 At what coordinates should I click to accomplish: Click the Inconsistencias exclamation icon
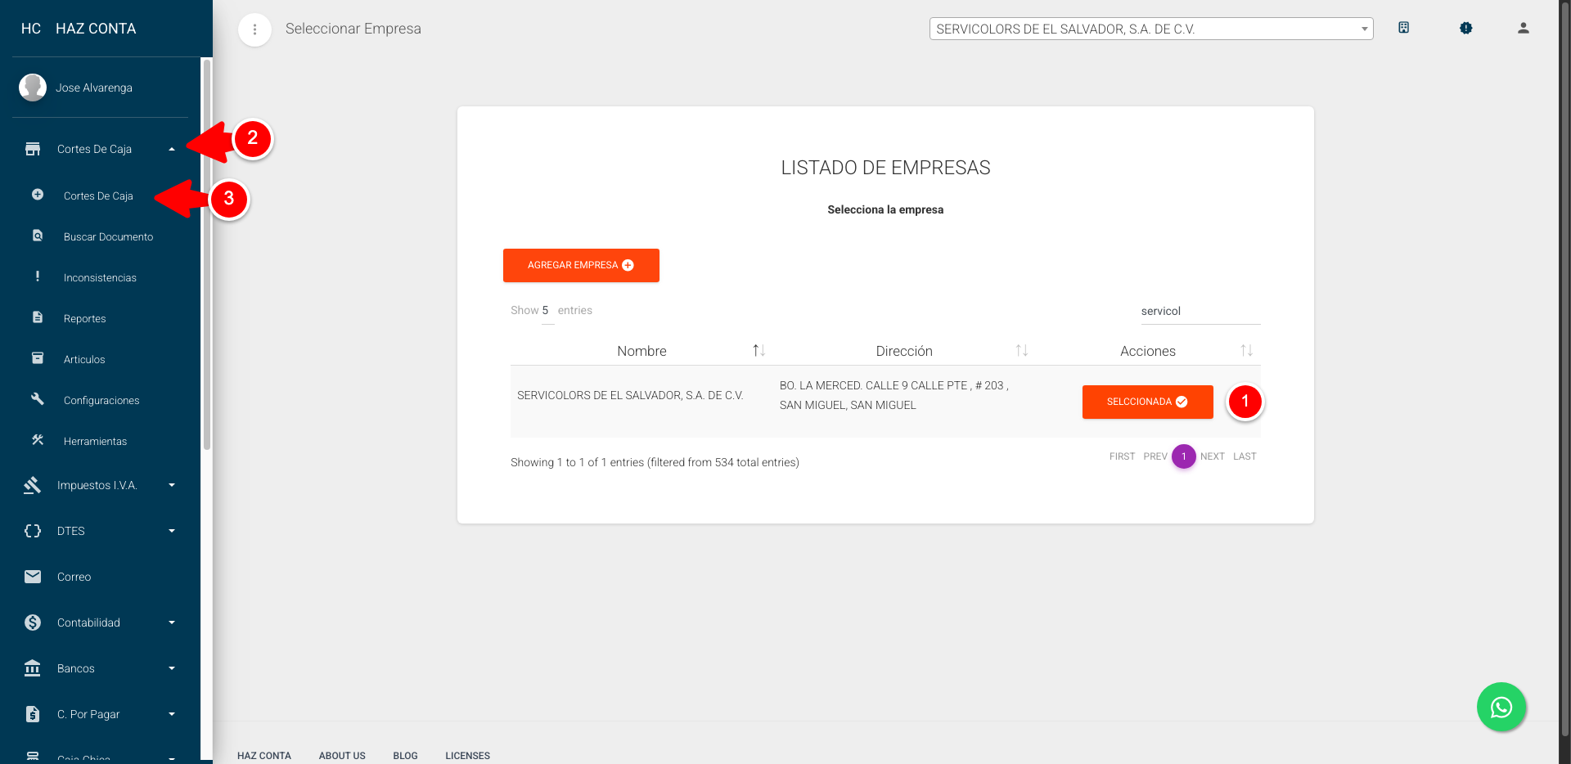pos(38,276)
